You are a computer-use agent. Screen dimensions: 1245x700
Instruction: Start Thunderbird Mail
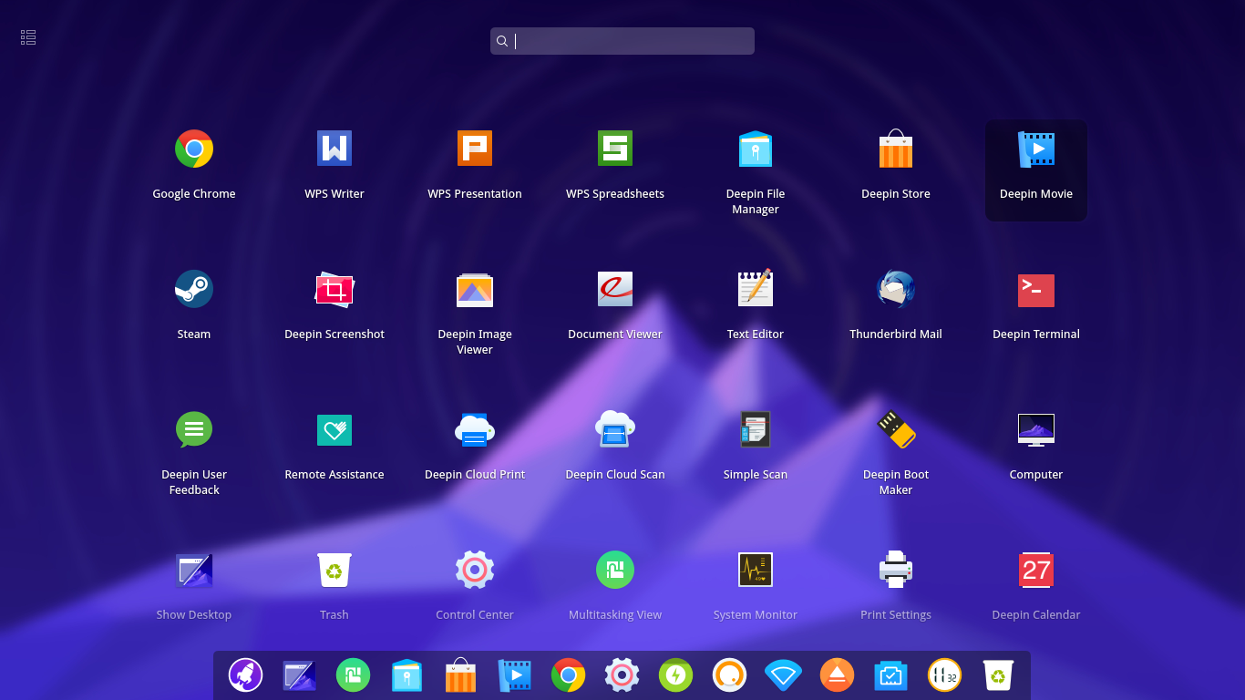(895, 289)
